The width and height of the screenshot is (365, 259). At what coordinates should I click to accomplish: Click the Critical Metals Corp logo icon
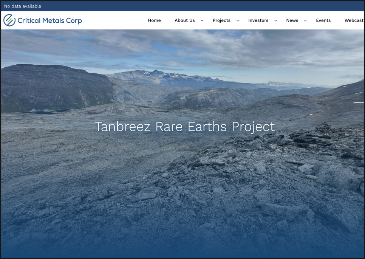tap(9, 20)
